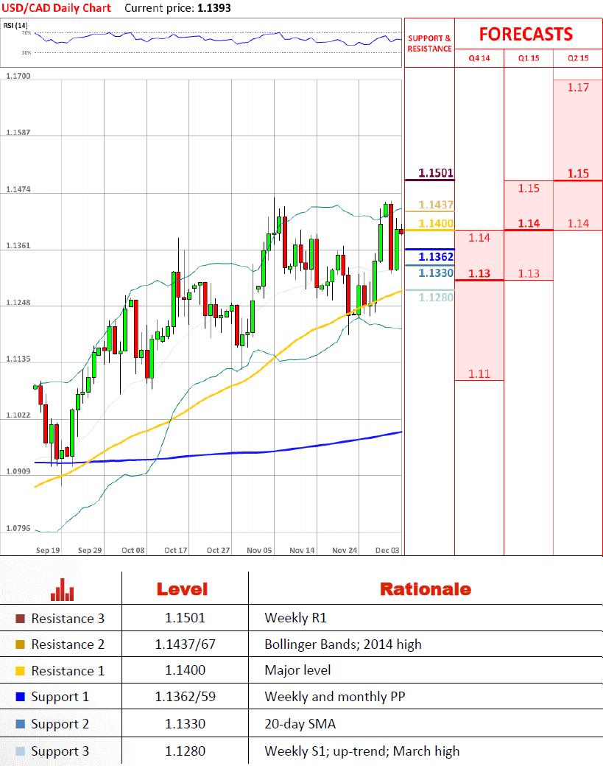
Task: Click the 20-day SMA rationale cell
Action: 300,724
